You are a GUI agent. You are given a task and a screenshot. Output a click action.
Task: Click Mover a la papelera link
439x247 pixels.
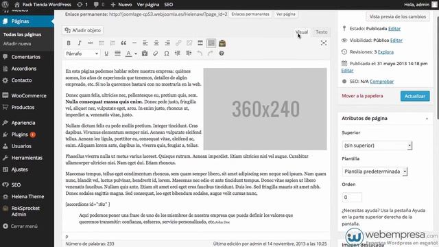362,96
